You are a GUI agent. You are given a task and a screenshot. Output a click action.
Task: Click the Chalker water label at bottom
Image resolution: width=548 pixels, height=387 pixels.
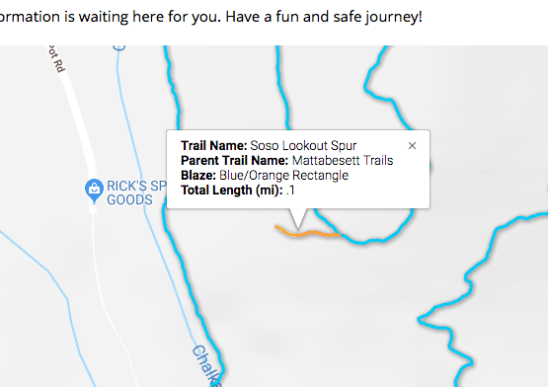point(207,365)
